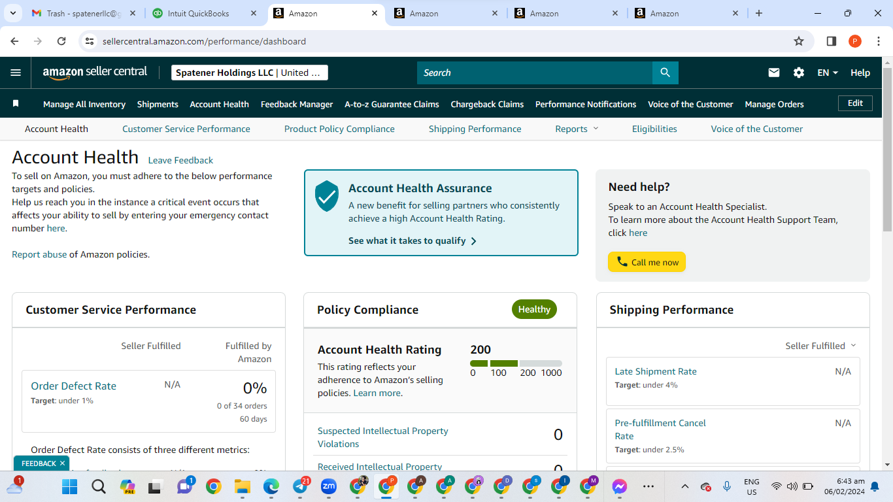This screenshot has width=893, height=502.
Task: Click the bookmark flag icon in the favorites bar
Action: (x=16, y=104)
